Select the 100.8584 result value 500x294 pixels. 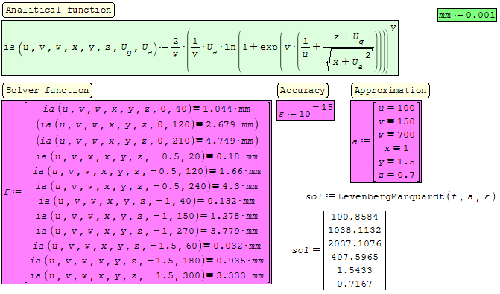(354, 217)
